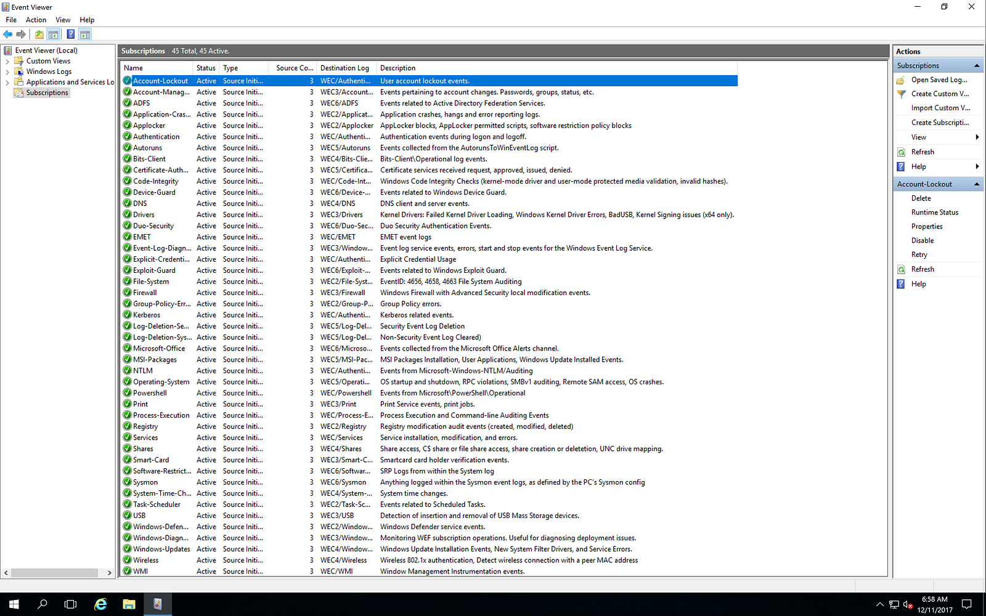Expand Windows Logs tree node
Viewport: 986px width, 616px height.
pyautogui.click(x=7, y=71)
